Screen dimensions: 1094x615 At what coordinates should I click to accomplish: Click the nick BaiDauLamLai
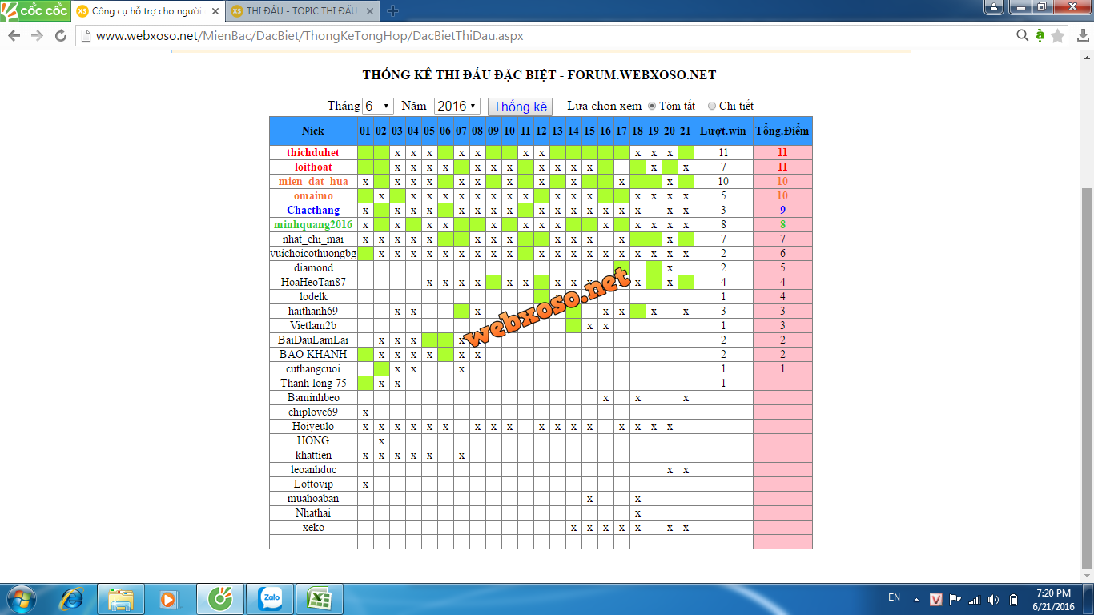313,340
